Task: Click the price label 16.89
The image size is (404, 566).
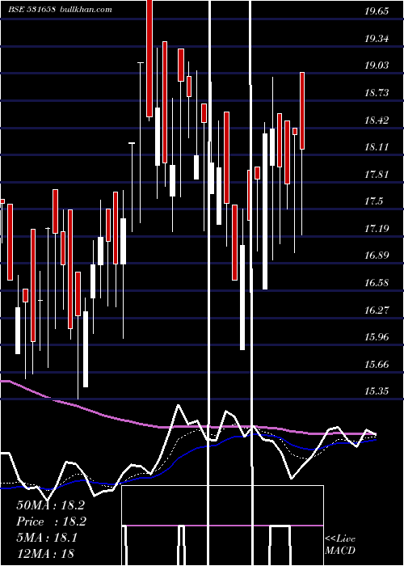Action: point(377,256)
